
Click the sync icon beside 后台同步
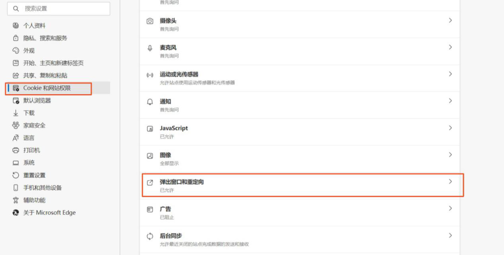coord(150,236)
